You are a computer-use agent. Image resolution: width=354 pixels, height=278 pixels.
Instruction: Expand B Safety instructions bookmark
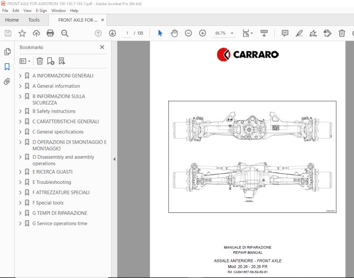[x=20, y=111]
